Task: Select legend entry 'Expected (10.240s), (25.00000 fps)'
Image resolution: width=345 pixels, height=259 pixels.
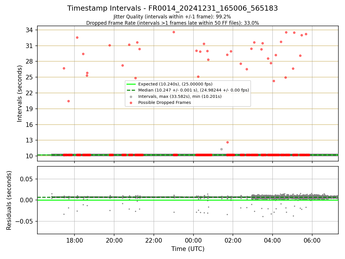Action: (x=175, y=84)
